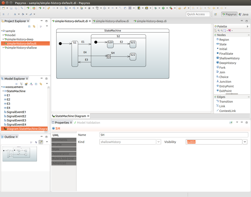This screenshot has height=197, width=251.
Task: Select the ContextLink edge tool
Action: tap(226, 111)
